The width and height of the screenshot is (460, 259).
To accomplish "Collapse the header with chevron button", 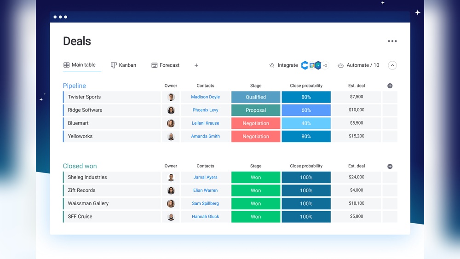I will pos(392,65).
